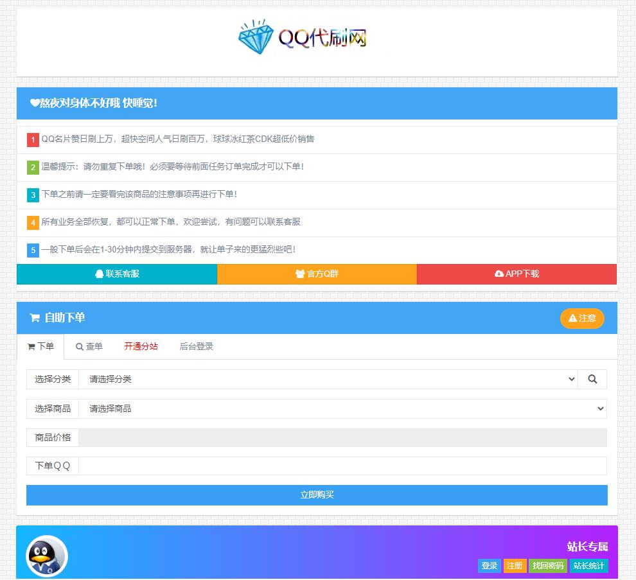Open the 选择商品 product dropdown
636x580 pixels.
coord(342,409)
